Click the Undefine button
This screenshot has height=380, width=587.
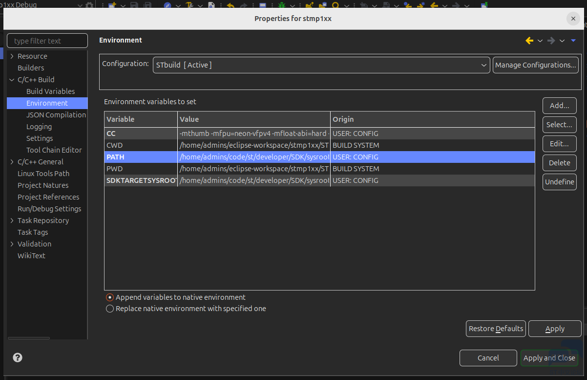(x=560, y=182)
